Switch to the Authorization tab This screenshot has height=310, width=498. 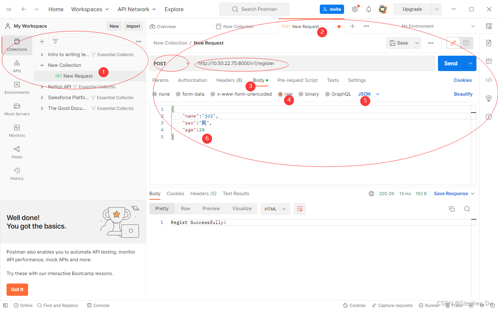[x=192, y=80]
